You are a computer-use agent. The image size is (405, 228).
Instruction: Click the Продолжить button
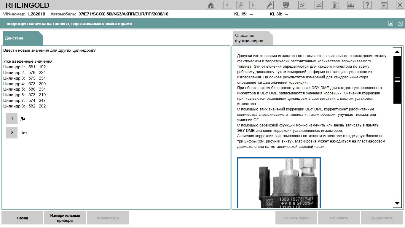tap(382, 218)
